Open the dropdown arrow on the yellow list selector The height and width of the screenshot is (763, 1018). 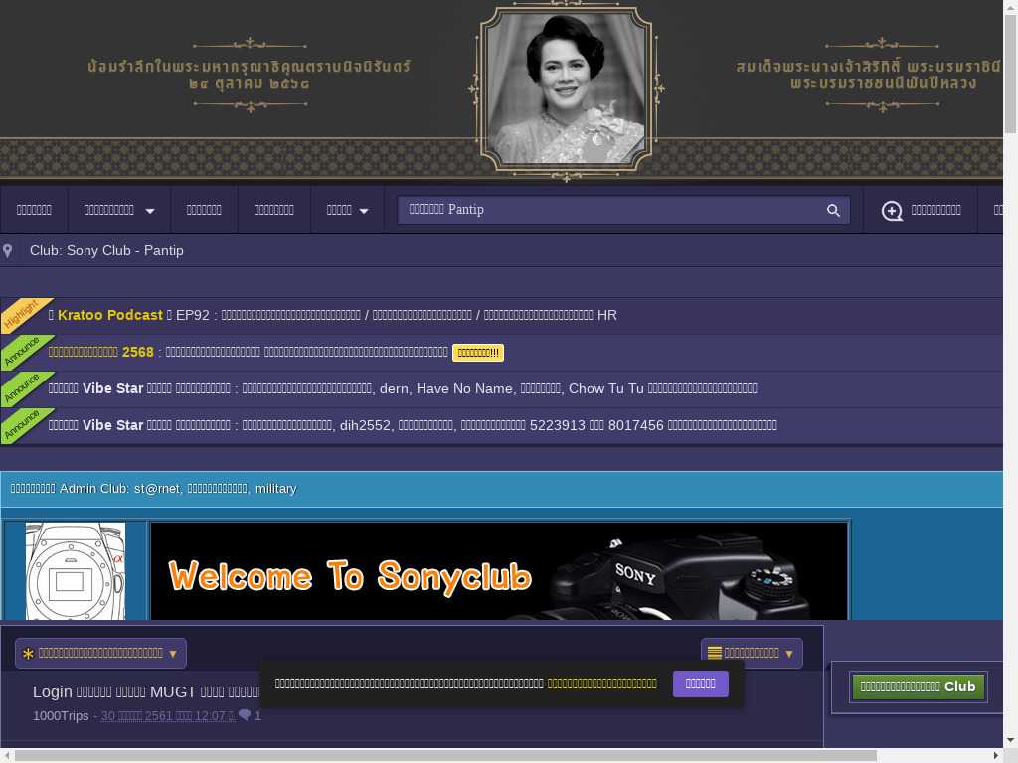[789, 654]
